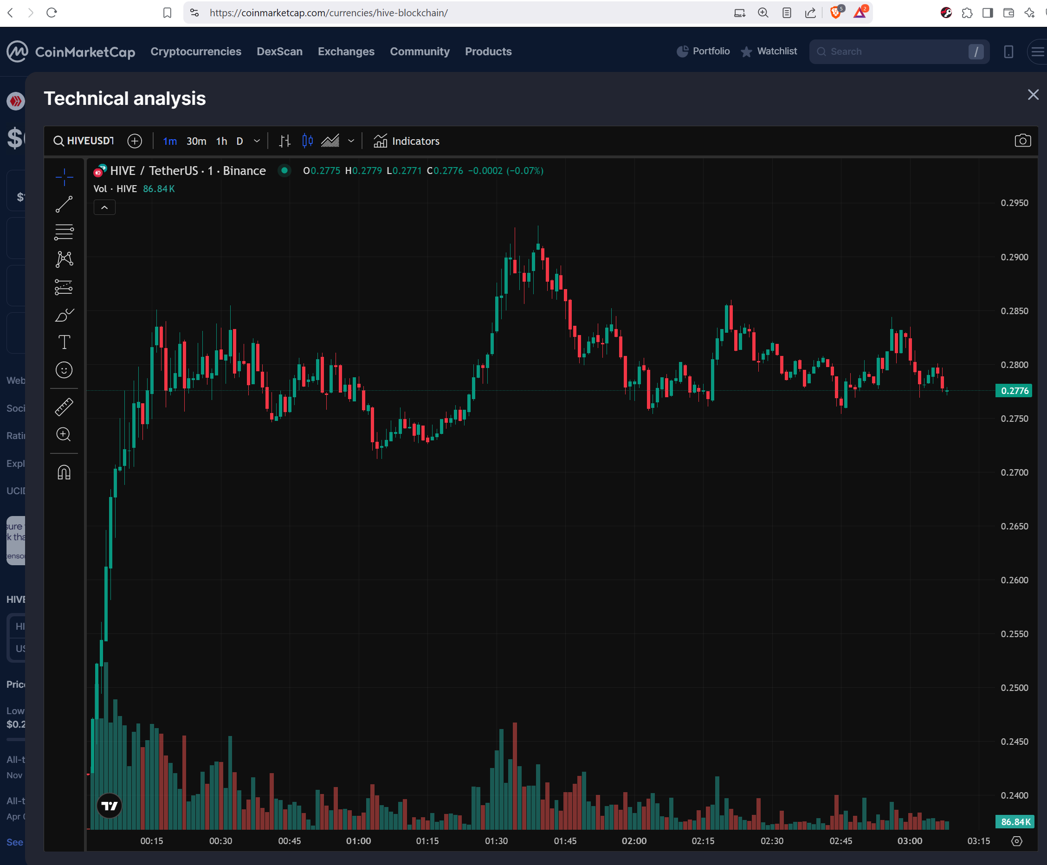The width and height of the screenshot is (1047, 865).
Task: Click the CoinMarketCap logo
Action: [71, 52]
